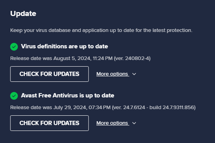Click the virus definitions version 240802-4
This screenshot has width=215, height=143.
(137, 58)
